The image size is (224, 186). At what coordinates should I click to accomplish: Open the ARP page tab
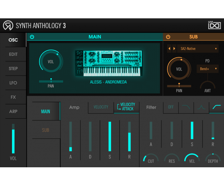click(13, 111)
